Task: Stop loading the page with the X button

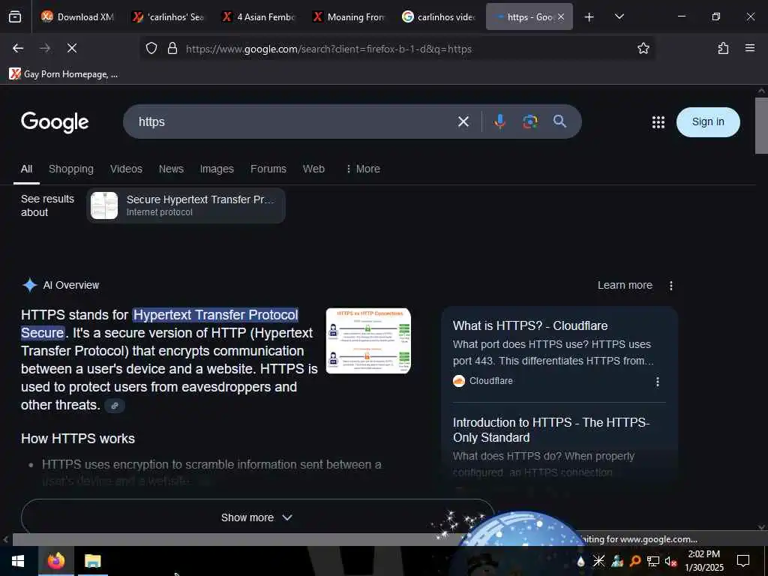Action: (71, 48)
